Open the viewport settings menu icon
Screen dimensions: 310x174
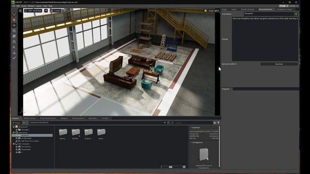point(20,11)
